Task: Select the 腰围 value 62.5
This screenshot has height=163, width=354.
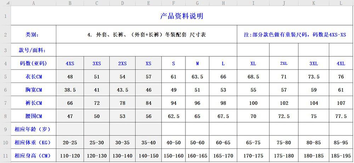Action: (173, 116)
